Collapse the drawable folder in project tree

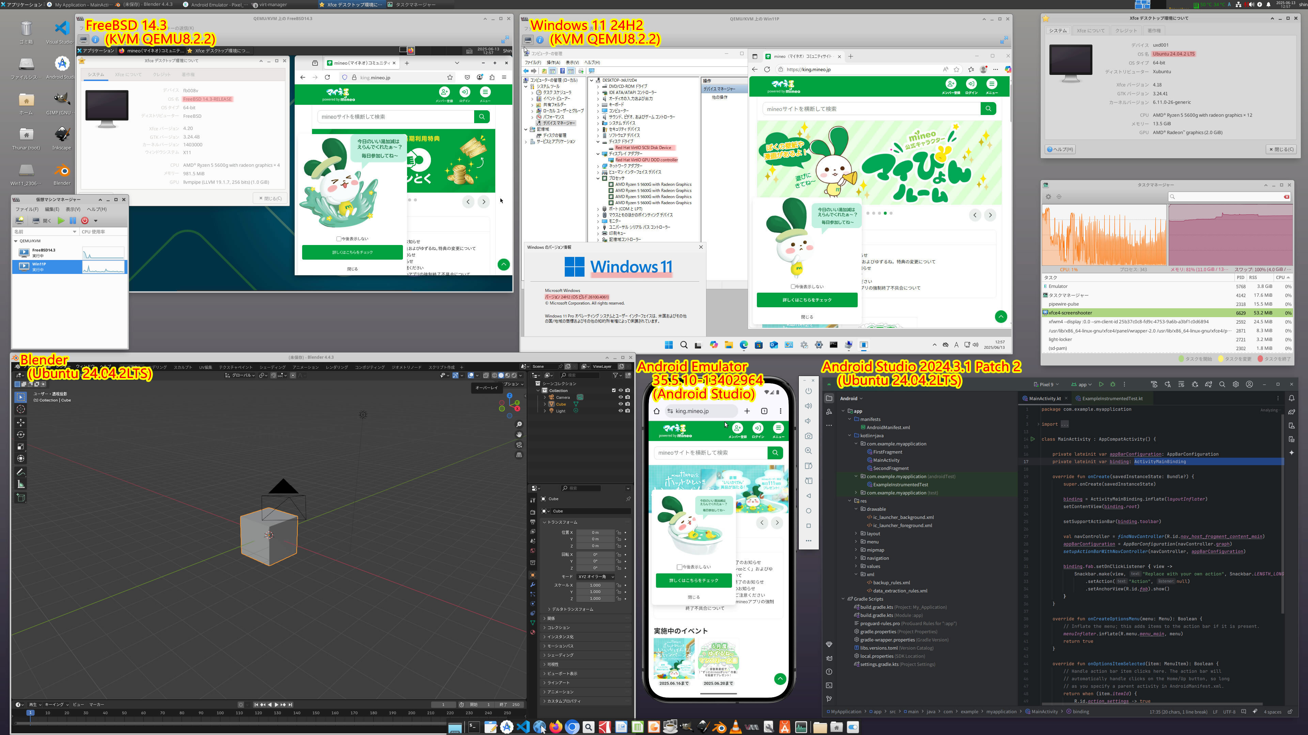pyautogui.click(x=856, y=509)
